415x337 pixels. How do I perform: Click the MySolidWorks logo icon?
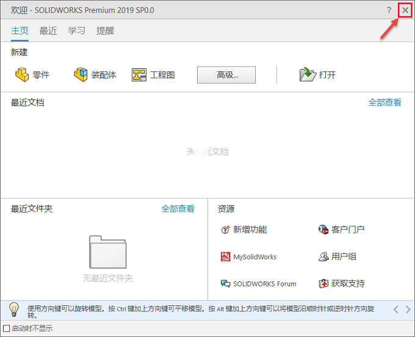pos(225,256)
